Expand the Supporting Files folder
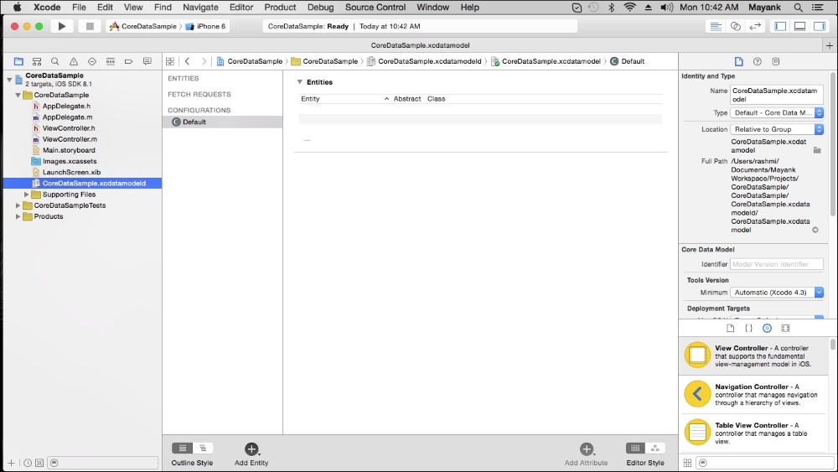Screen dimensions: 838x472 pyautogui.click(x=27, y=195)
